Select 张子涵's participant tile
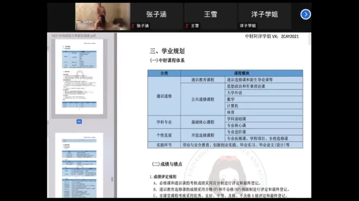This screenshot has height=201, width=359. click(156, 16)
